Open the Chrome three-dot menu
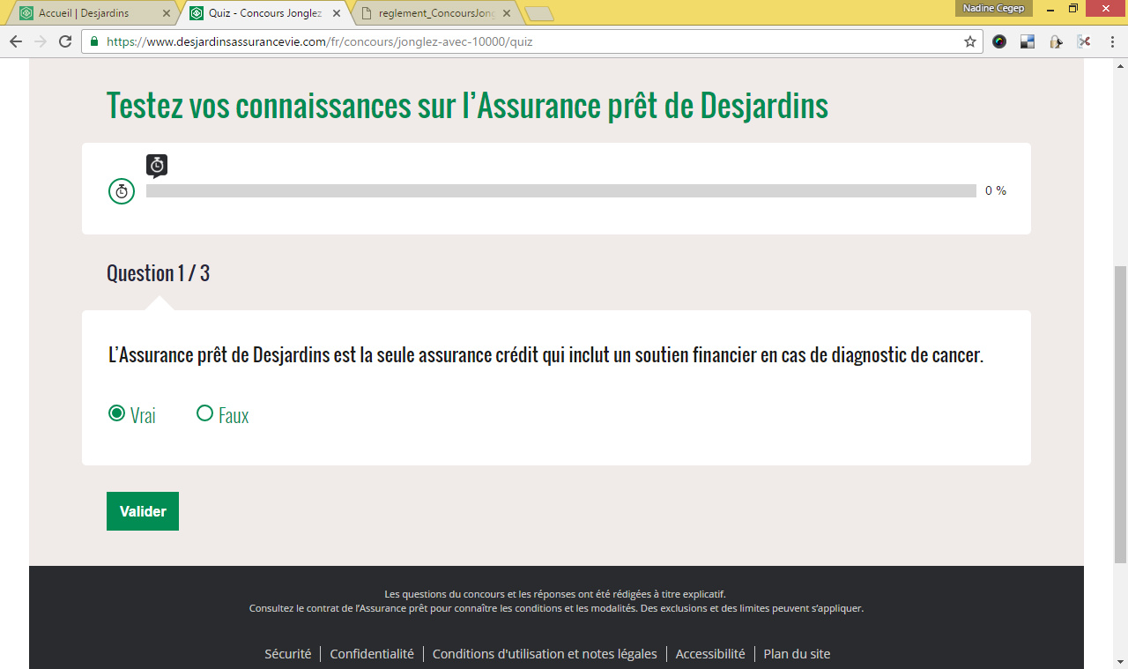This screenshot has height=669, width=1128. tap(1112, 41)
